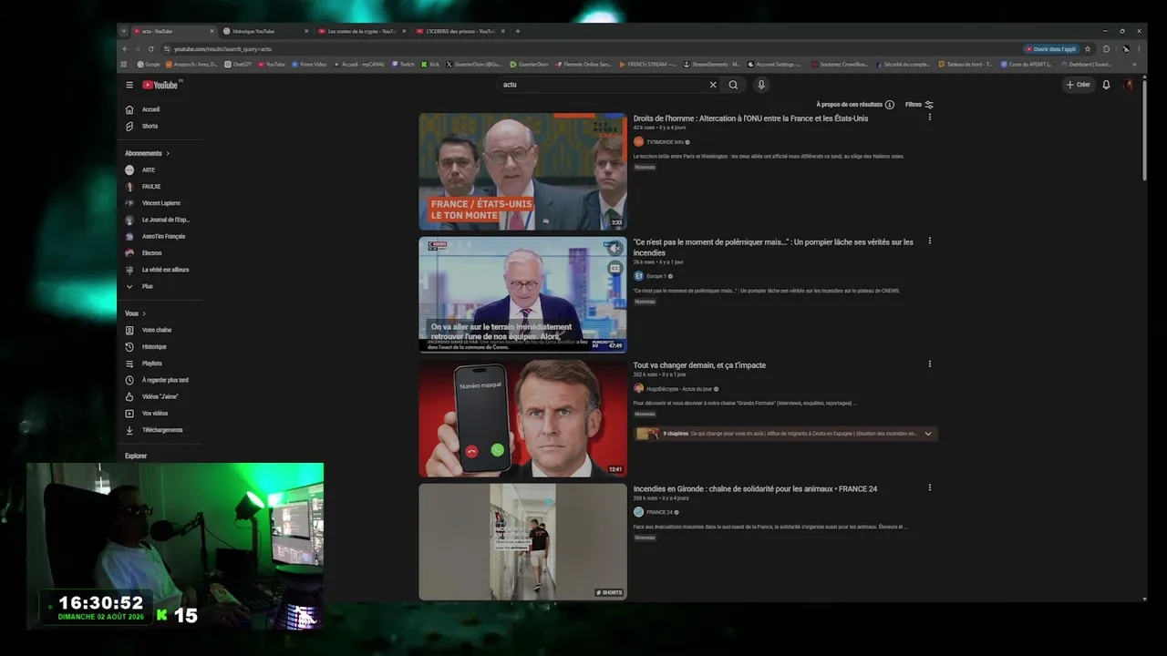The height and width of the screenshot is (656, 1167).
Task: Click the À regarder plus tard icon
Action: coord(129,380)
